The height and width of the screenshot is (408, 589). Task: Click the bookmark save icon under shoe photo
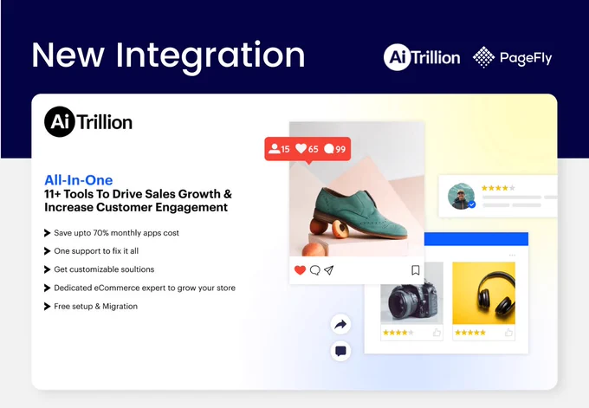(x=416, y=270)
